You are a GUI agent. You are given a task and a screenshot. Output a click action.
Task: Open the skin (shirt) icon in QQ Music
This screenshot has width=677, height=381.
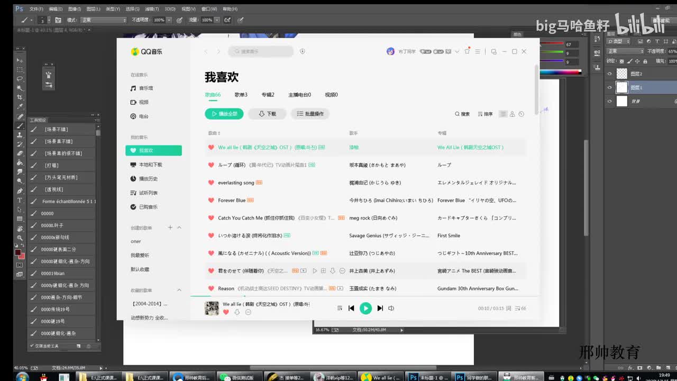pyautogui.click(x=467, y=51)
